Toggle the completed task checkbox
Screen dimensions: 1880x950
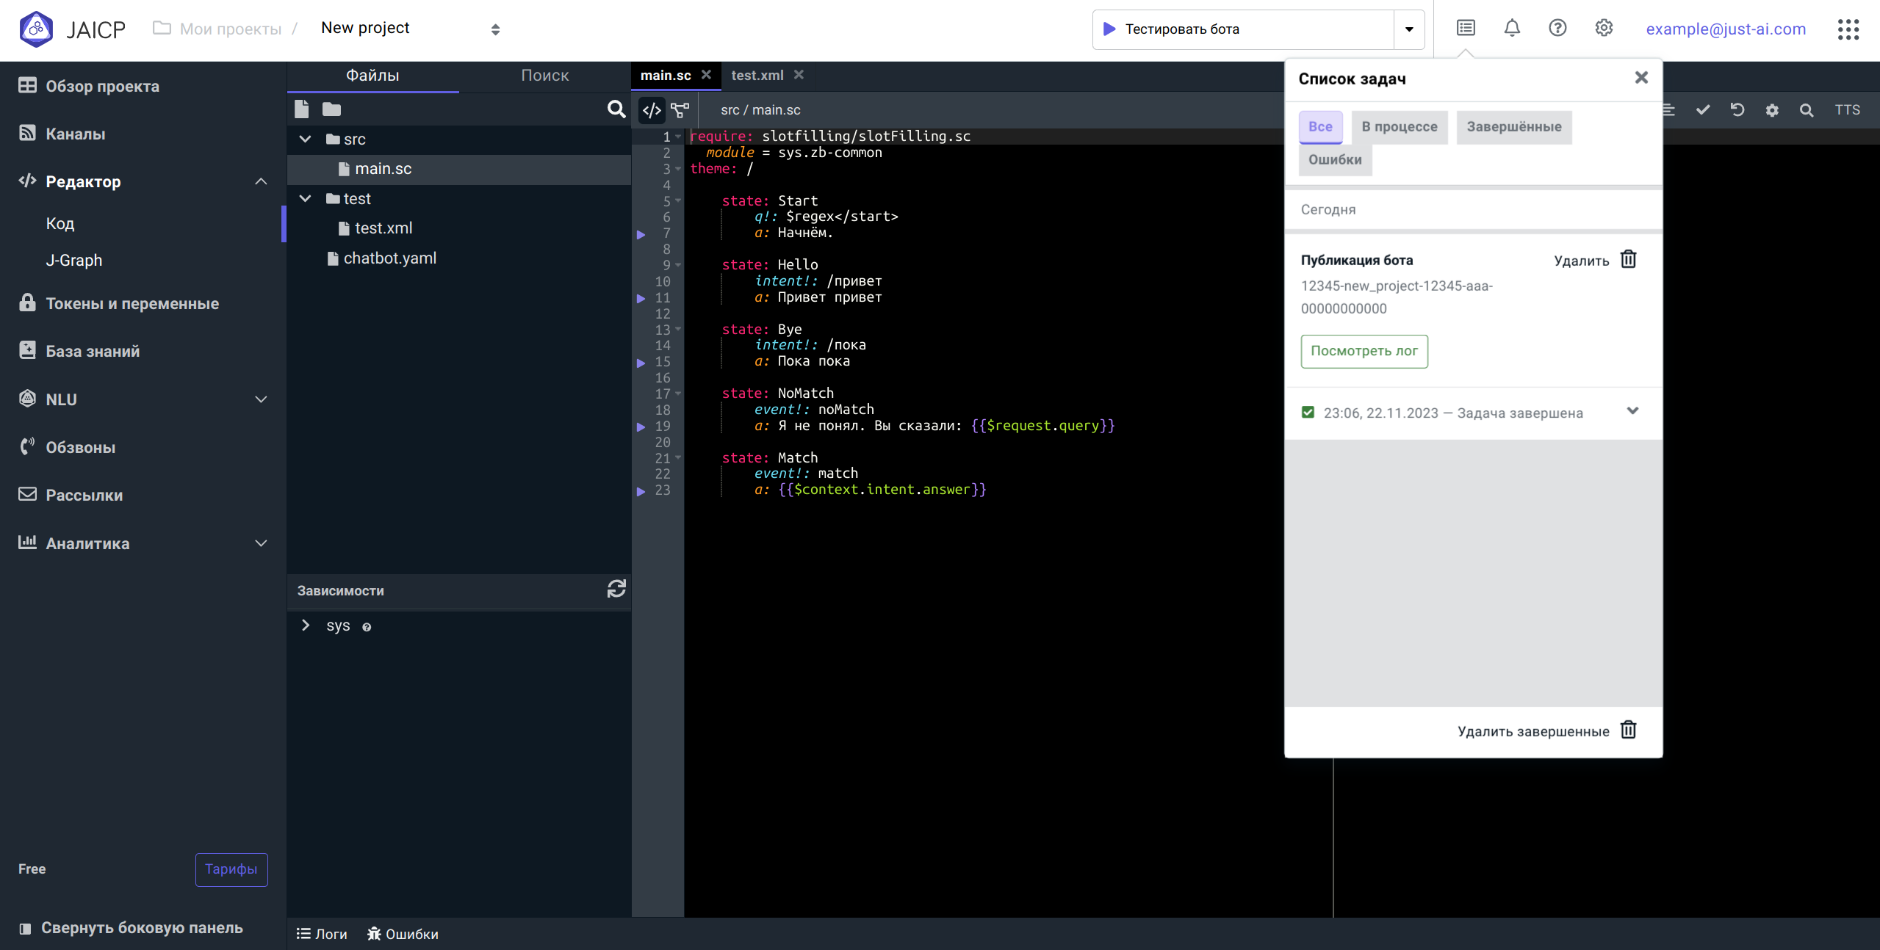click(1308, 413)
